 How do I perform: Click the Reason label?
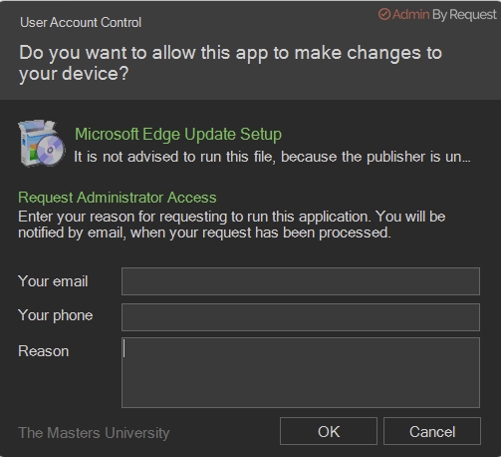(x=44, y=351)
